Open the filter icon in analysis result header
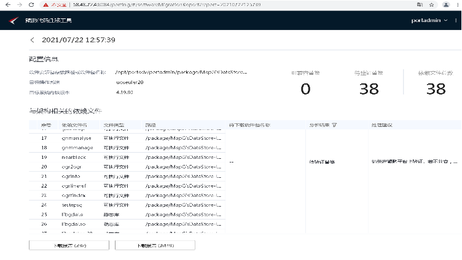462x260 pixels. (334, 125)
